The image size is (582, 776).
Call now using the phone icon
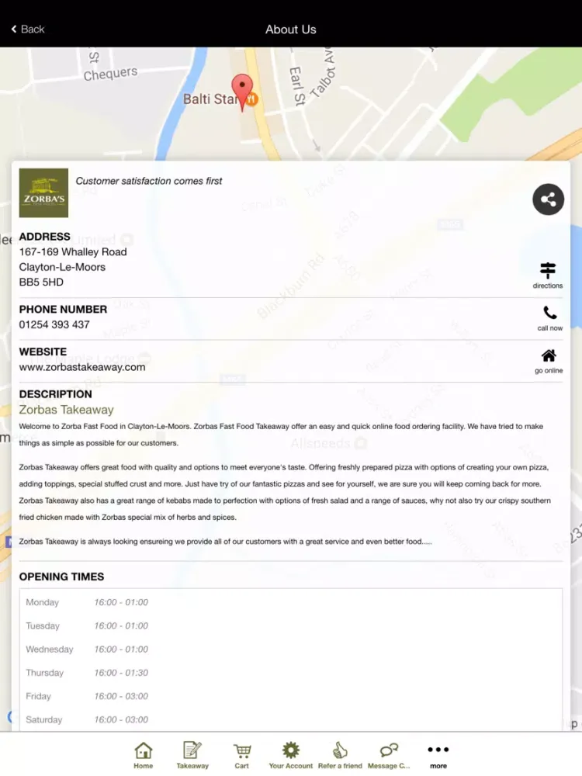point(550,318)
